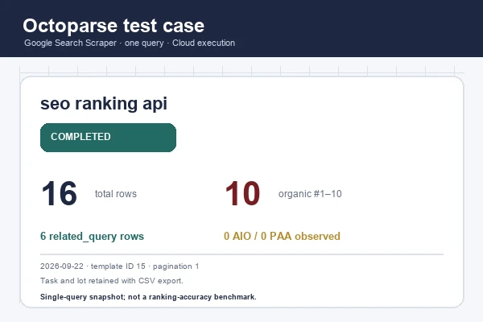Viewport: 483px width, 322px height.
Task: Click the "total rows" label
Action: 115,194
